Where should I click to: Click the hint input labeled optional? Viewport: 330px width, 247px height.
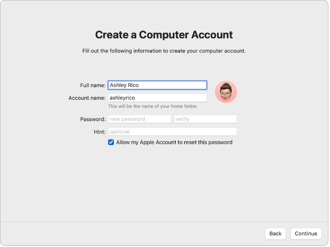(172, 132)
